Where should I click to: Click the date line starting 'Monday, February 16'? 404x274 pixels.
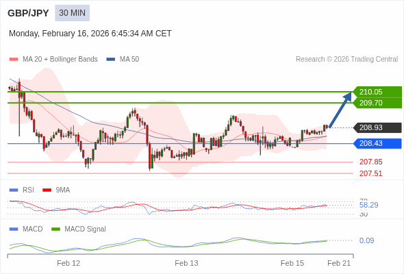click(90, 34)
